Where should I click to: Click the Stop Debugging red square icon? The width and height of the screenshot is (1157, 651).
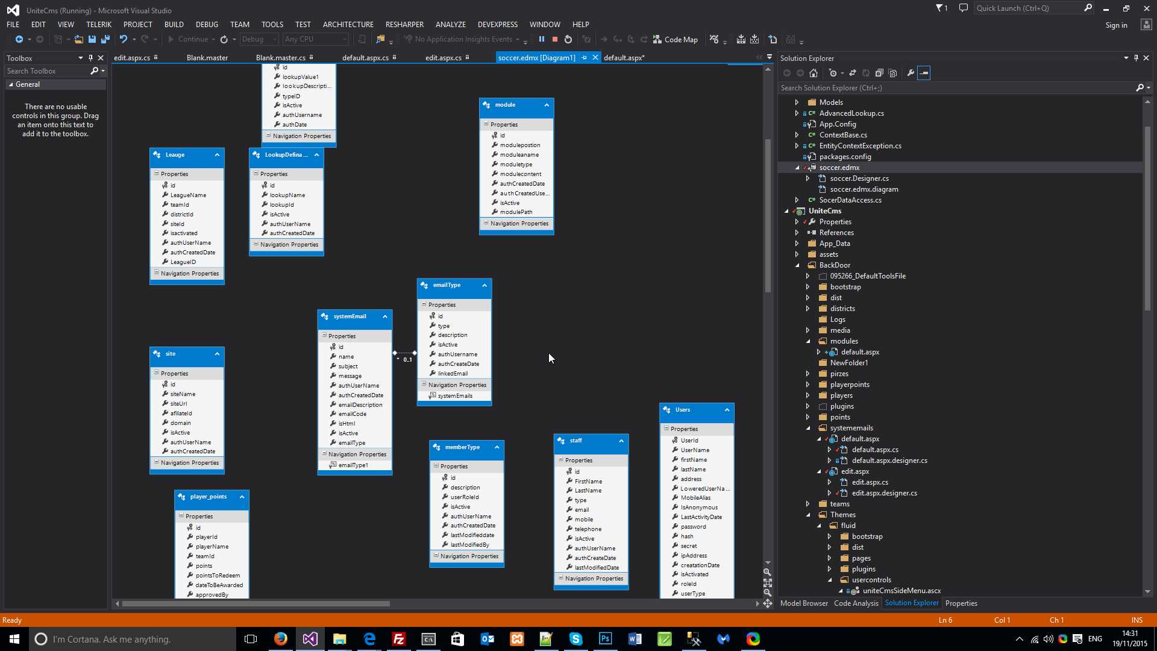[554, 39]
